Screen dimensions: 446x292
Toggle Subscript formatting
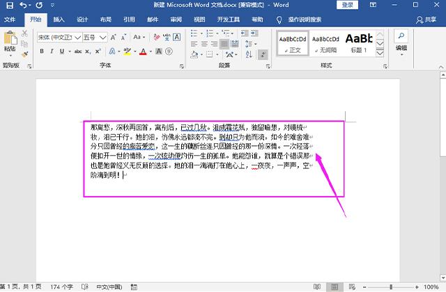[x=89, y=51]
